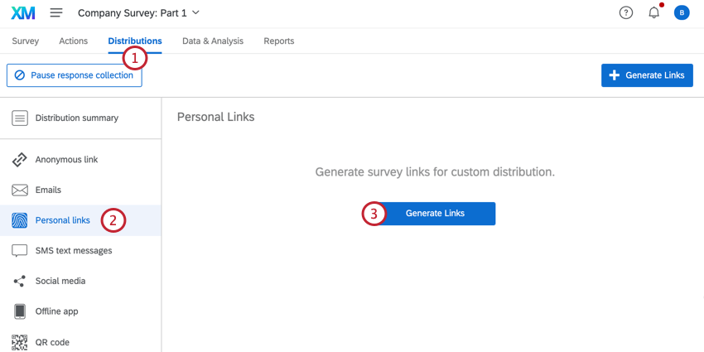Screen dimensions: 704x352
Task: Switch to the Survey tab
Action: pyautogui.click(x=26, y=41)
